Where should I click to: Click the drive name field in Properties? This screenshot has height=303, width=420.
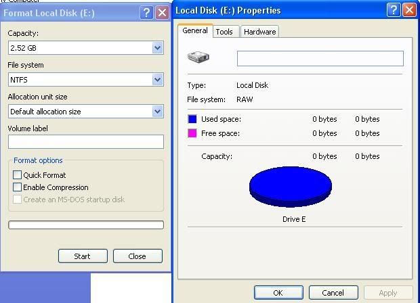[x=320, y=58]
